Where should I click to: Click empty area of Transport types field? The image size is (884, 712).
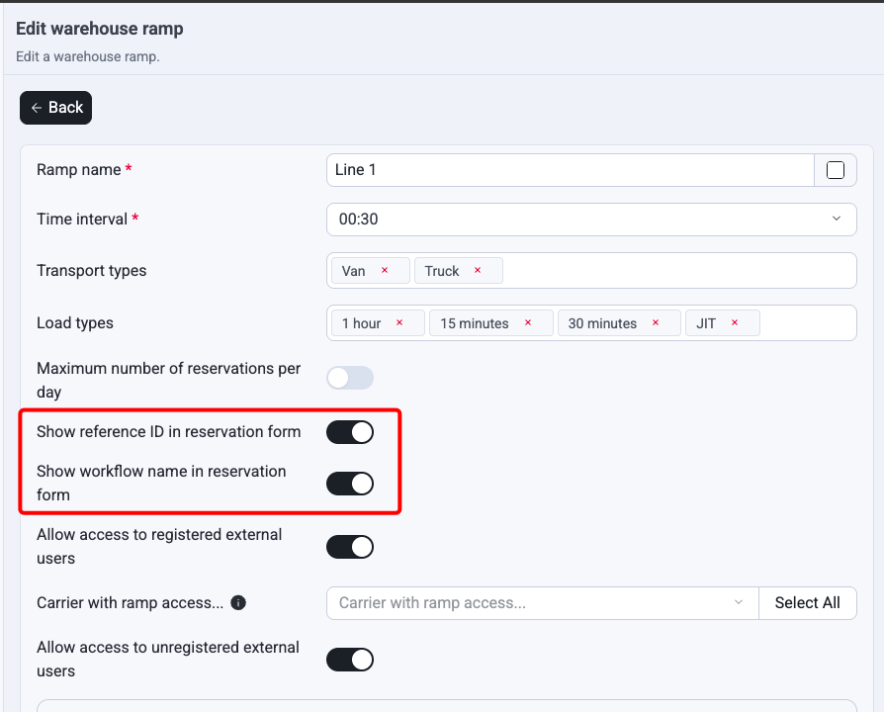[x=676, y=271]
